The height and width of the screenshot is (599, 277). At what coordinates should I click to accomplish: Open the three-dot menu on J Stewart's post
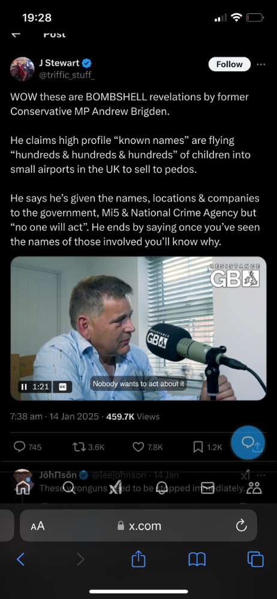[x=261, y=64]
